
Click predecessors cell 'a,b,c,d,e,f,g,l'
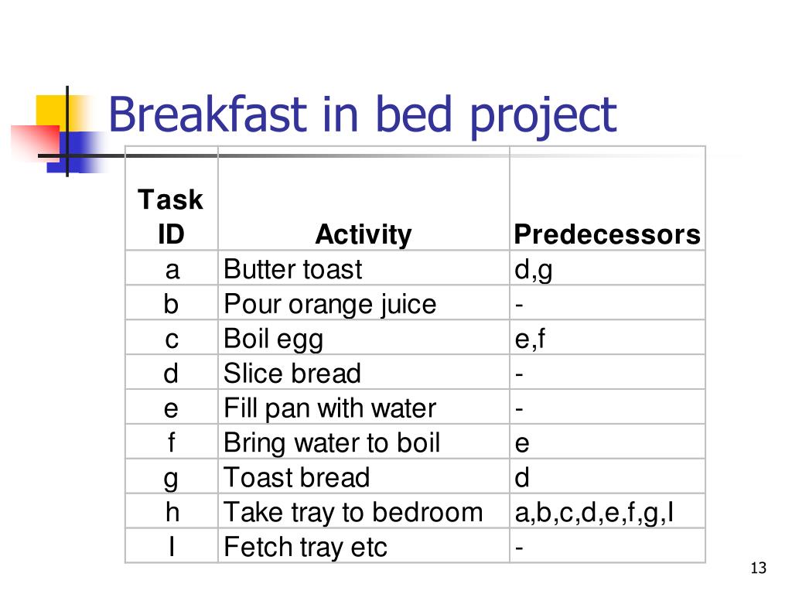(607, 512)
